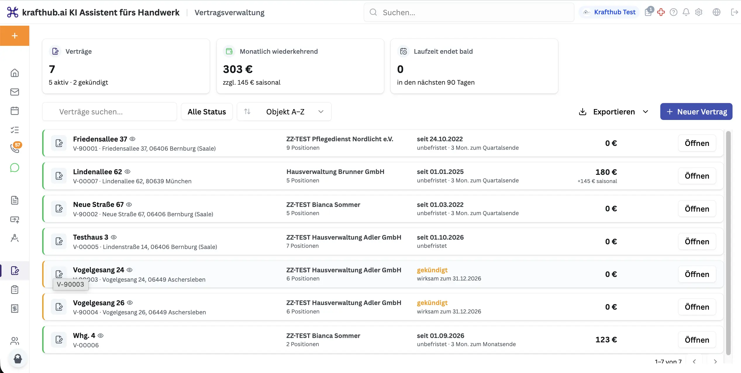
Task: Click ZZ-TEST Pflegedienst Nordlicht e.V. text
Action: [340, 139]
